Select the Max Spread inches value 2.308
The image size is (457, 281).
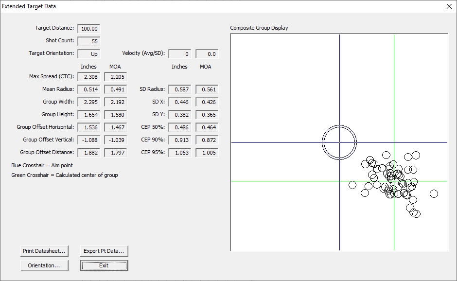pos(89,77)
